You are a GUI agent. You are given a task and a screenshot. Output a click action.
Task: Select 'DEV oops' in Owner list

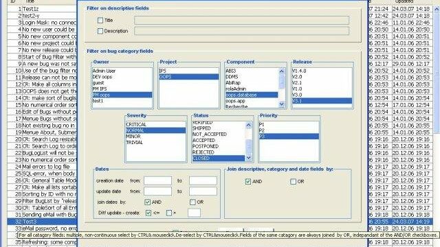click(122, 77)
